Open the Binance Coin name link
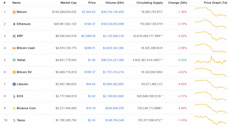This screenshot has width=228, height=126. (26, 108)
